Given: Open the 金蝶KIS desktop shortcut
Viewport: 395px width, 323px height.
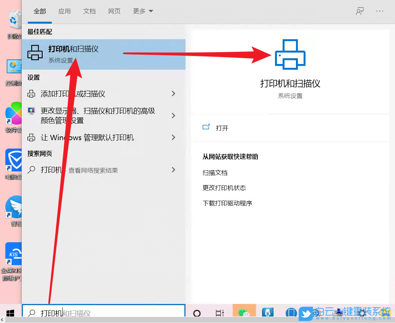Looking at the screenshot, I should [13, 253].
